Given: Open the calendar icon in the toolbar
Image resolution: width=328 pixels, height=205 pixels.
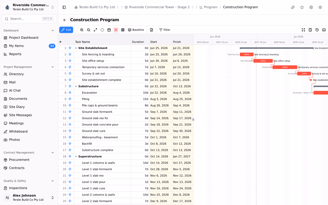Looking at the screenshot, I should [109, 30].
